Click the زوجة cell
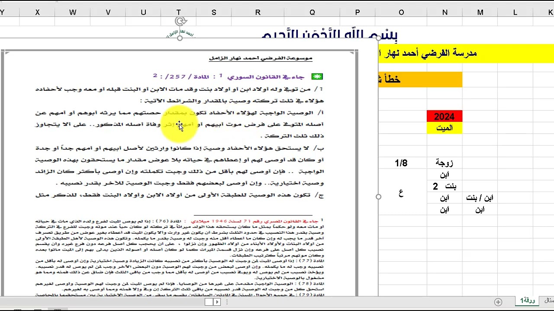 point(444,163)
